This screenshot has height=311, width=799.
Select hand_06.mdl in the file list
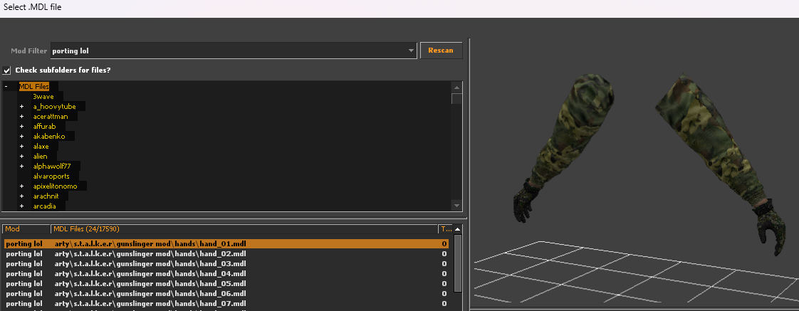(x=226, y=294)
